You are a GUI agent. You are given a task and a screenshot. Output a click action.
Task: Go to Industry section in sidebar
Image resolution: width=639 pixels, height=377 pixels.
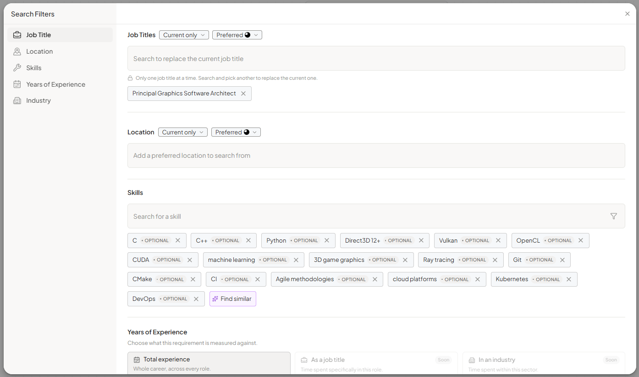click(60, 100)
